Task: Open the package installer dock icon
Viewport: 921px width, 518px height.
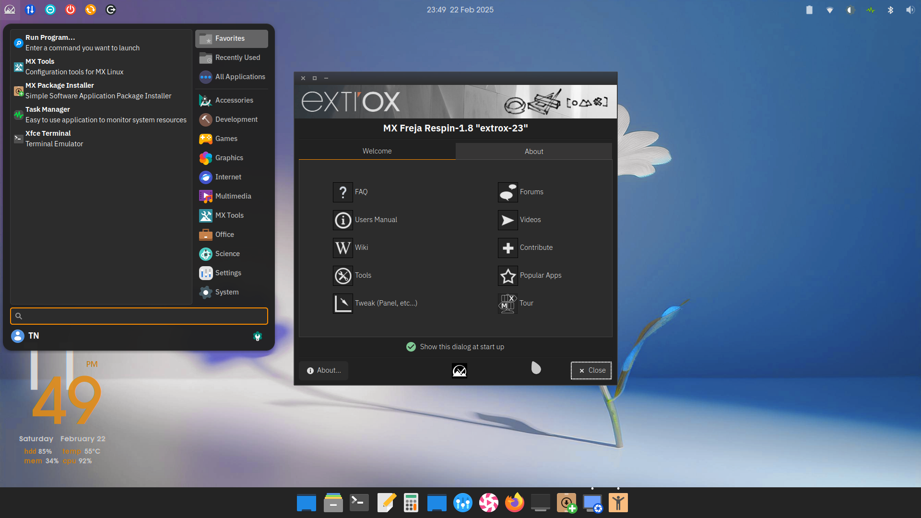Action: click(x=567, y=503)
